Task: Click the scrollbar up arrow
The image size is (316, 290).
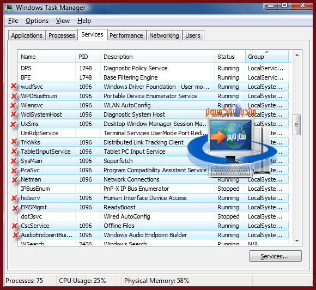Action: (x=297, y=55)
